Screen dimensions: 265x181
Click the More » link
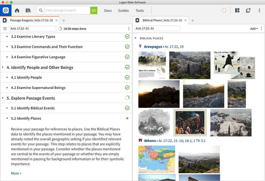point(16,173)
